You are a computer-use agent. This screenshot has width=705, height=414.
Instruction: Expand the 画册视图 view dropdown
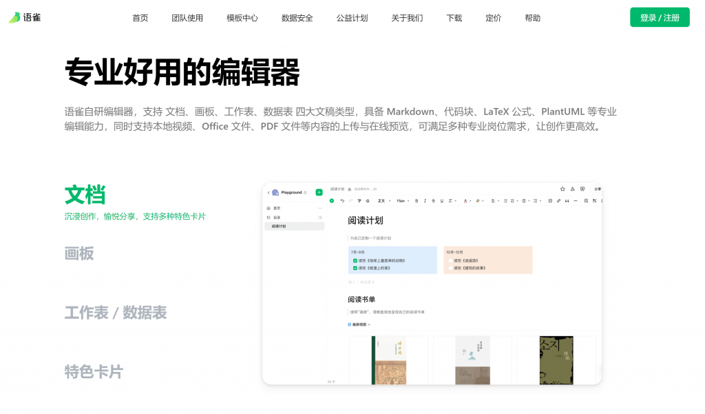[x=361, y=324]
